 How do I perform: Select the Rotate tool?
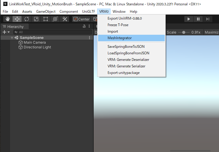(27, 19)
